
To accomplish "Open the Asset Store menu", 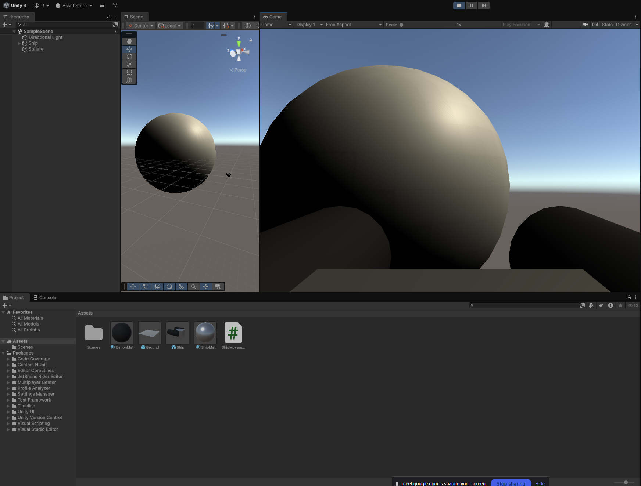I will click(x=74, y=6).
